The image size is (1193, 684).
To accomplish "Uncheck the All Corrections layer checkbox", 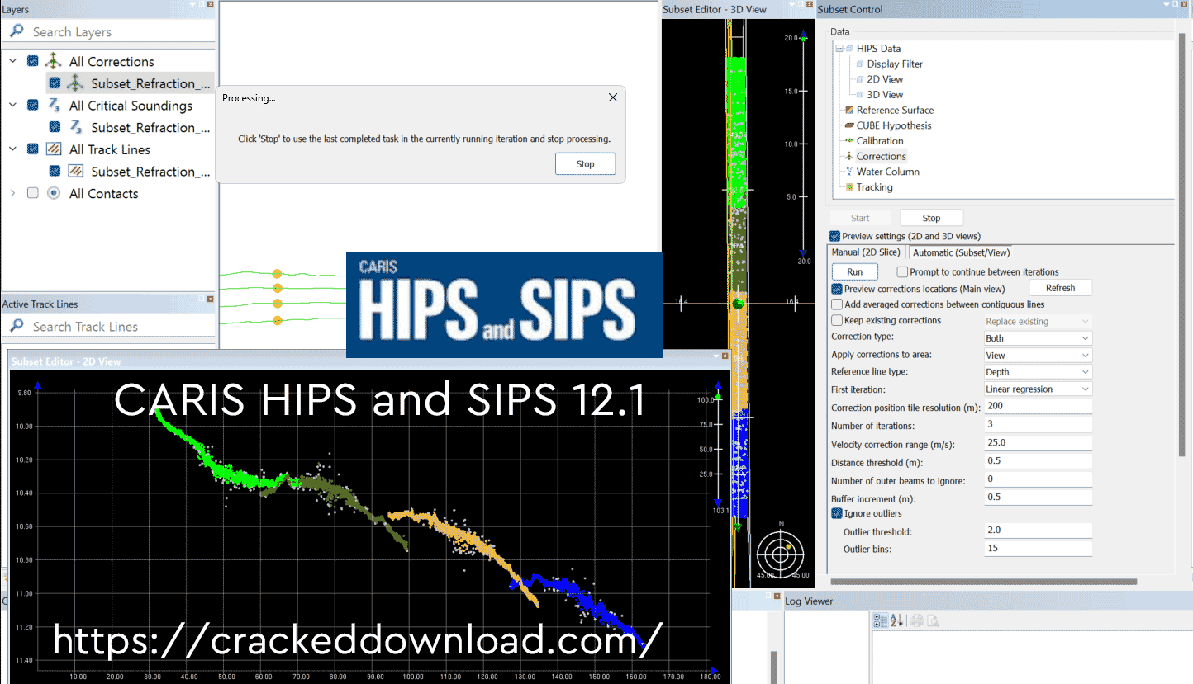I will (x=33, y=61).
